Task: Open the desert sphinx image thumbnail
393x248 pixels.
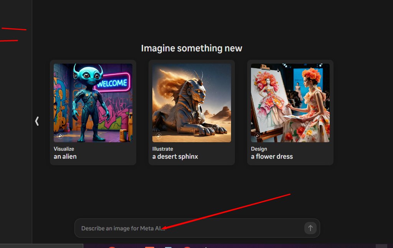Action: pos(192,103)
